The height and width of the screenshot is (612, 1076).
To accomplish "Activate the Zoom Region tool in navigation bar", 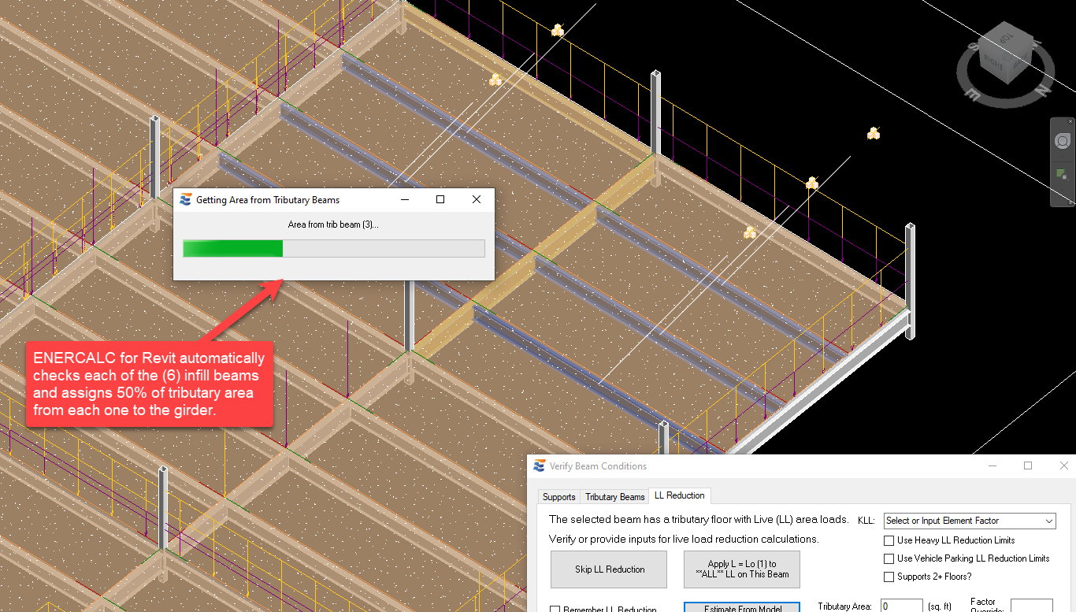I will coord(1062,174).
